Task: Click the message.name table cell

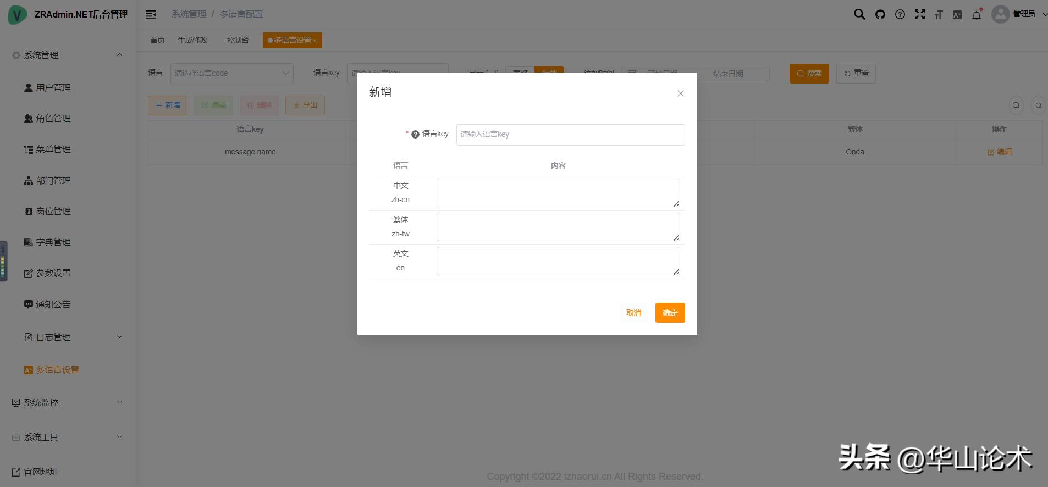Action: [x=250, y=152]
